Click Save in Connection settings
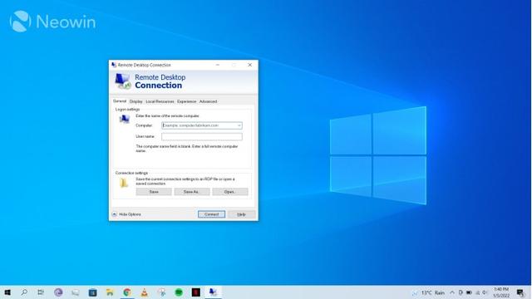532x299 pixels. [154, 192]
